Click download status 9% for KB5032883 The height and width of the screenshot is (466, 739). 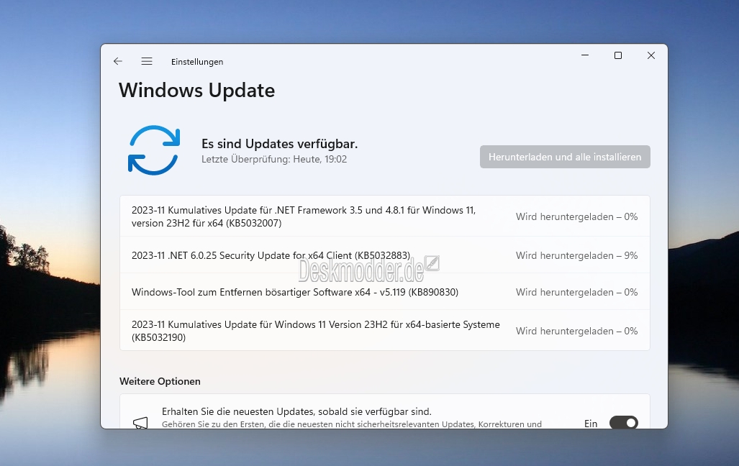pos(576,255)
